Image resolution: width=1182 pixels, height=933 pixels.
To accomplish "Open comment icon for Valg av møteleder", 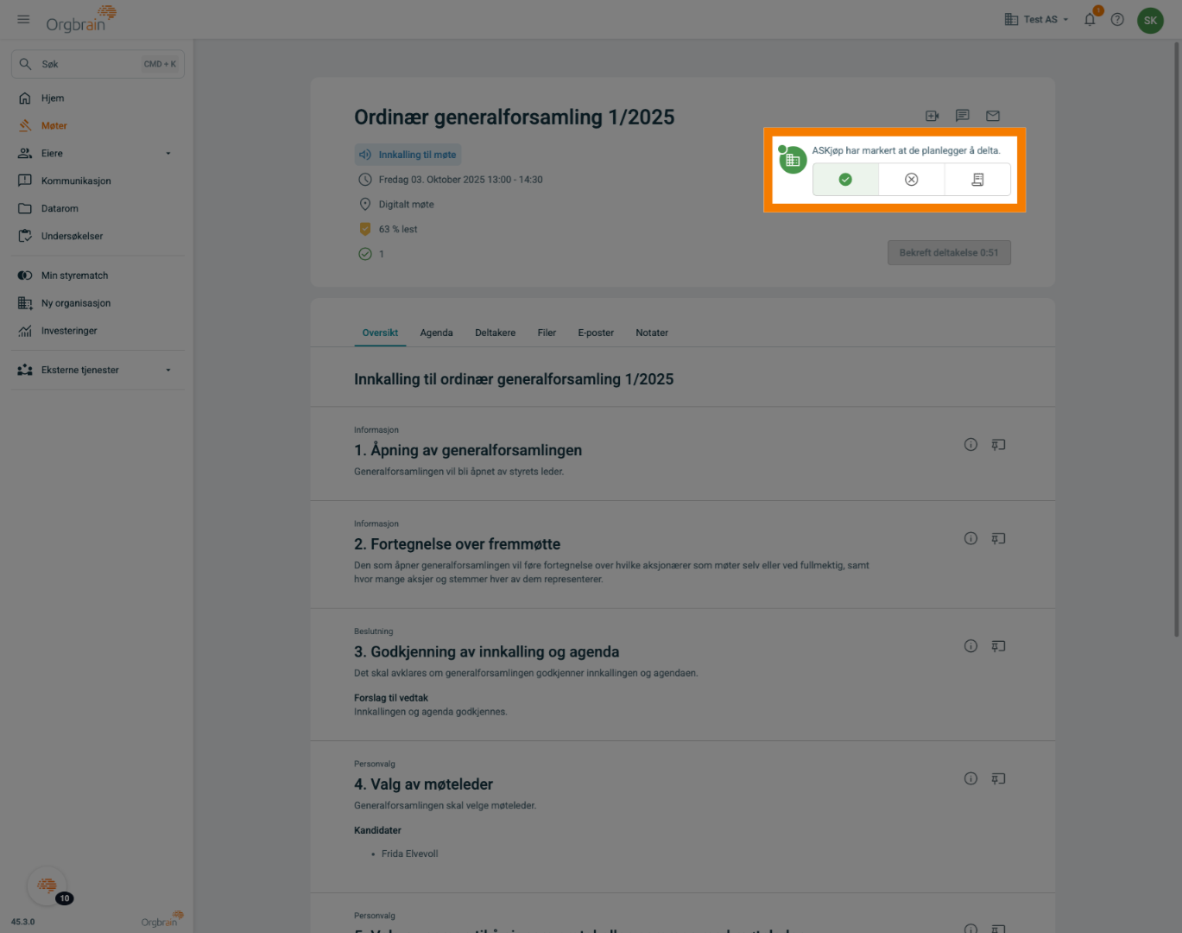I will pos(998,779).
